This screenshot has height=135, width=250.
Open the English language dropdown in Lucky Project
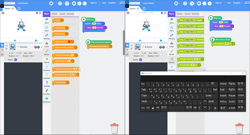tap(237, 3)
